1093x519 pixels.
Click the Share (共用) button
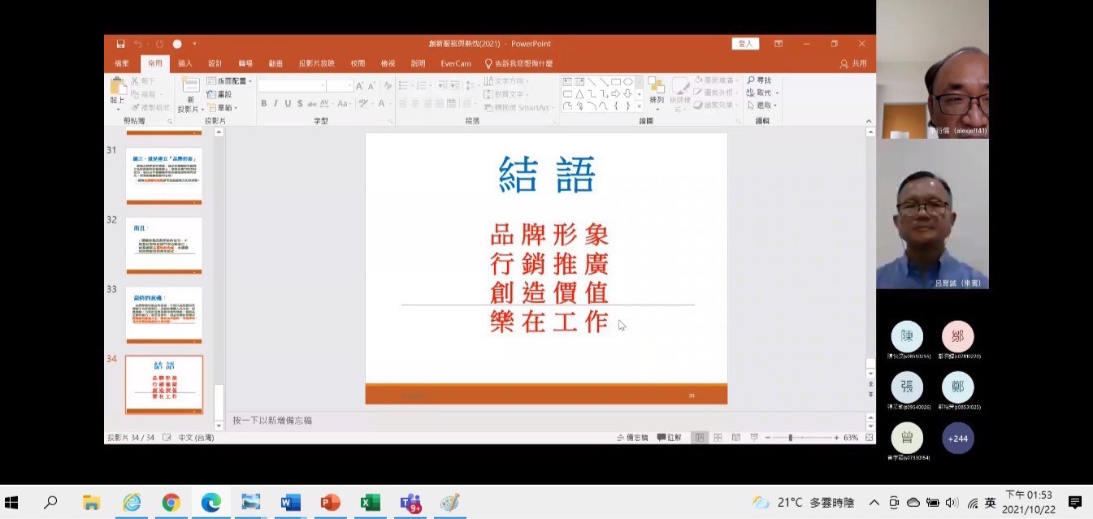click(x=853, y=63)
